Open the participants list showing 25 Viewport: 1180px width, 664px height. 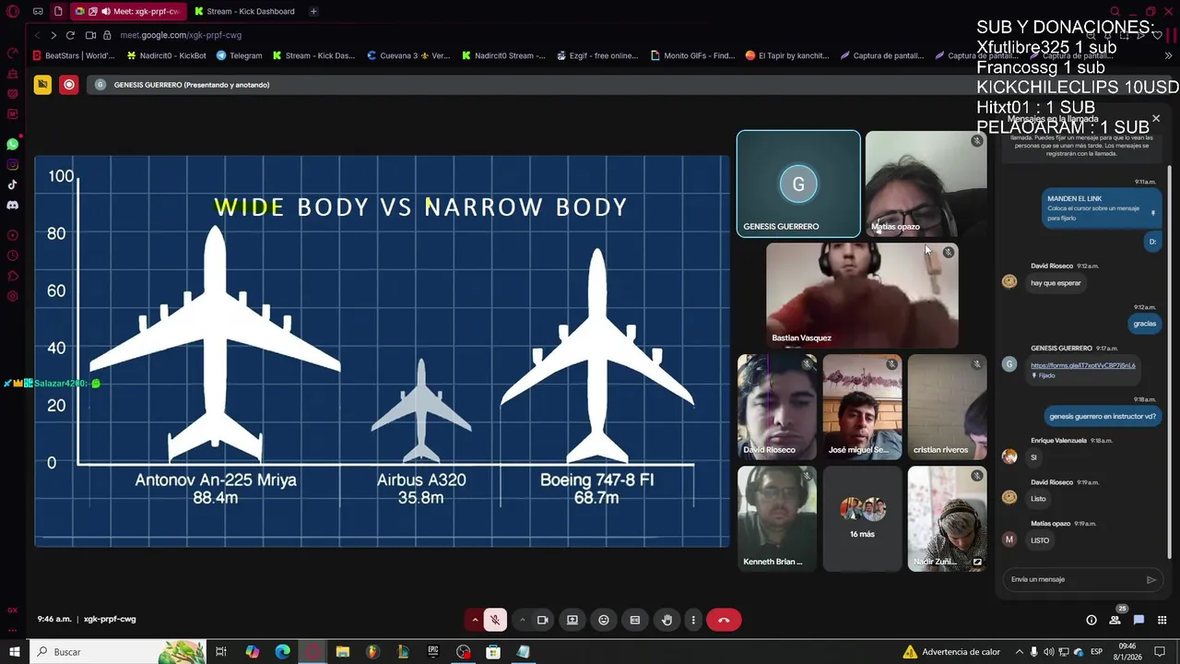click(x=1115, y=620)
